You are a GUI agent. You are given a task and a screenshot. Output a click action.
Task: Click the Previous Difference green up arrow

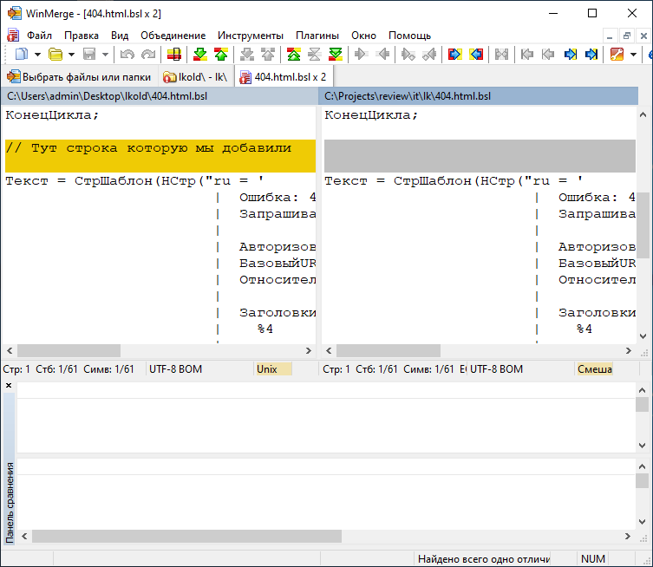click(220, 55)
